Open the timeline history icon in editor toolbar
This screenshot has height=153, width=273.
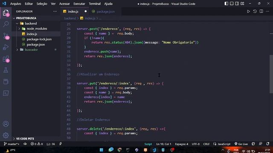point(255,11)
